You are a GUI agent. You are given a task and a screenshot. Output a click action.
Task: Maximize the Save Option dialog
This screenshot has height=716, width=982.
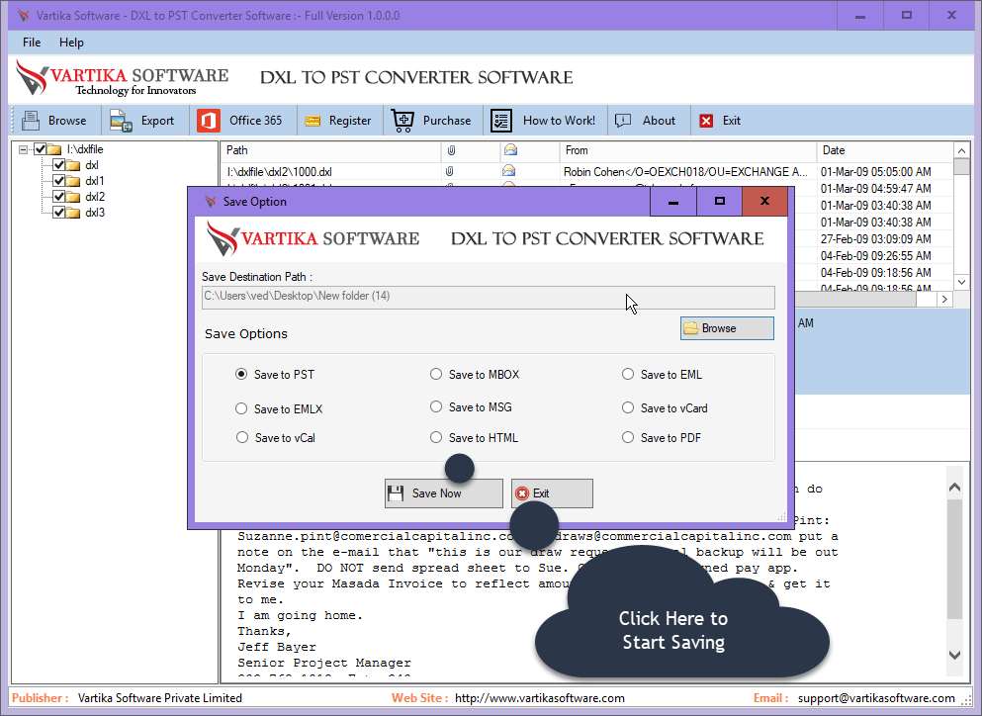point(720,201)
